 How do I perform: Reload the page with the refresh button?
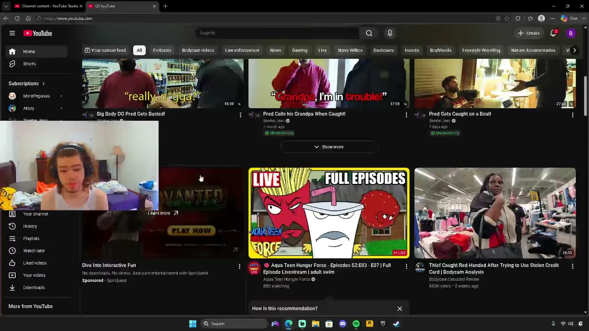17,18
